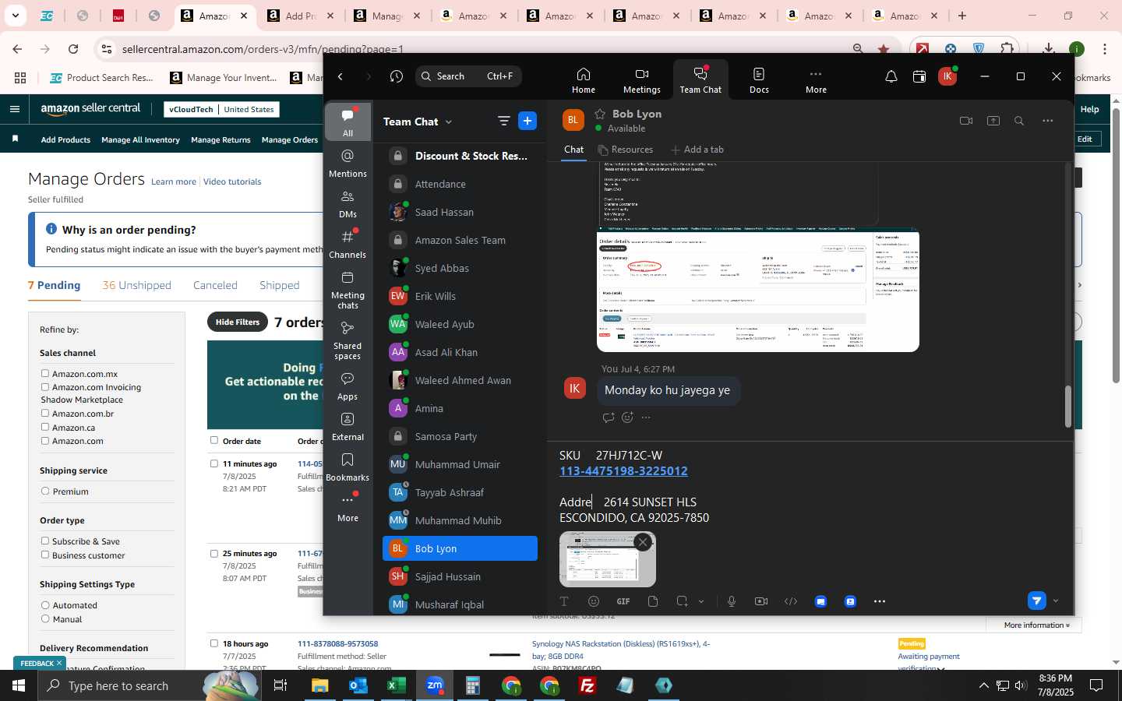Go back with Zoom back arrow

click(x=340, y=76)
